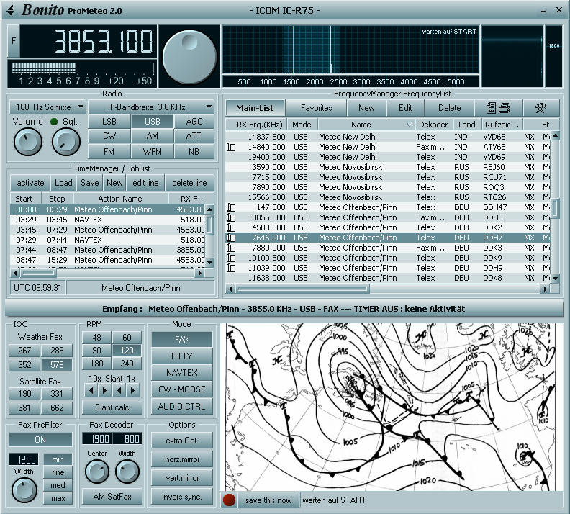
Task: Click the save this now button
Action: point(268,500)
